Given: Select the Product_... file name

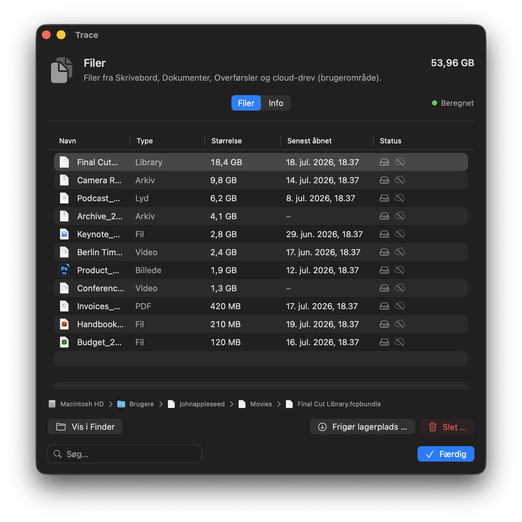Looking at the screenshot, I should point(98,270).
